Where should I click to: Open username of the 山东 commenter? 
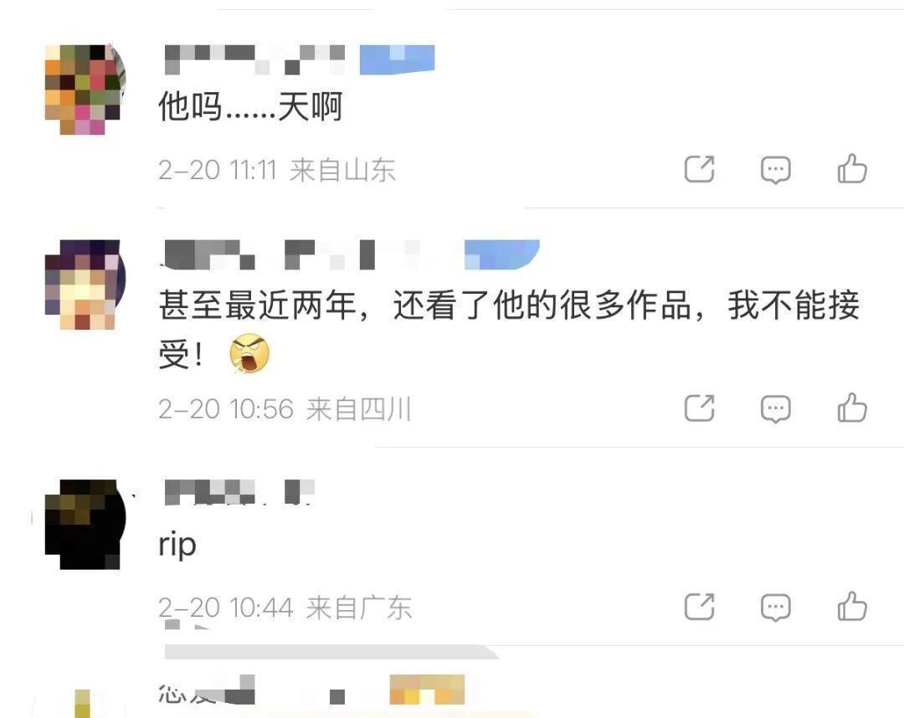pyautogui.click(x=254, y=60)
